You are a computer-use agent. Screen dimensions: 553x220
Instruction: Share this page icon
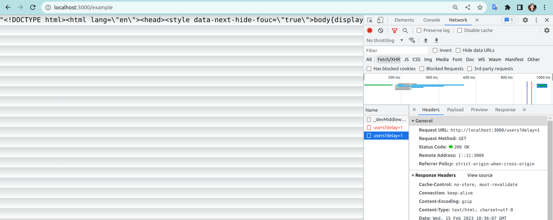(468, 7)
